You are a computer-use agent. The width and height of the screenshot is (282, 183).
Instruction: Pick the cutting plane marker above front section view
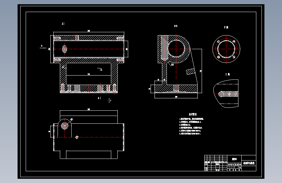tap(63, 23)
